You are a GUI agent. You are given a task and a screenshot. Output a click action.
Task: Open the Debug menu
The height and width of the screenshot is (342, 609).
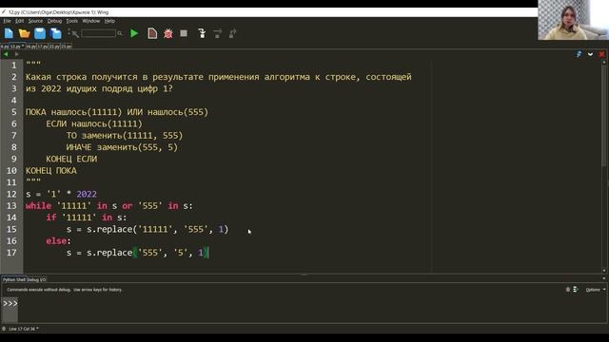click(54, 21)
